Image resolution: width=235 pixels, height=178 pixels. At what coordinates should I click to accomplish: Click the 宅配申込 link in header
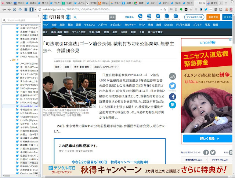point(129,17)
